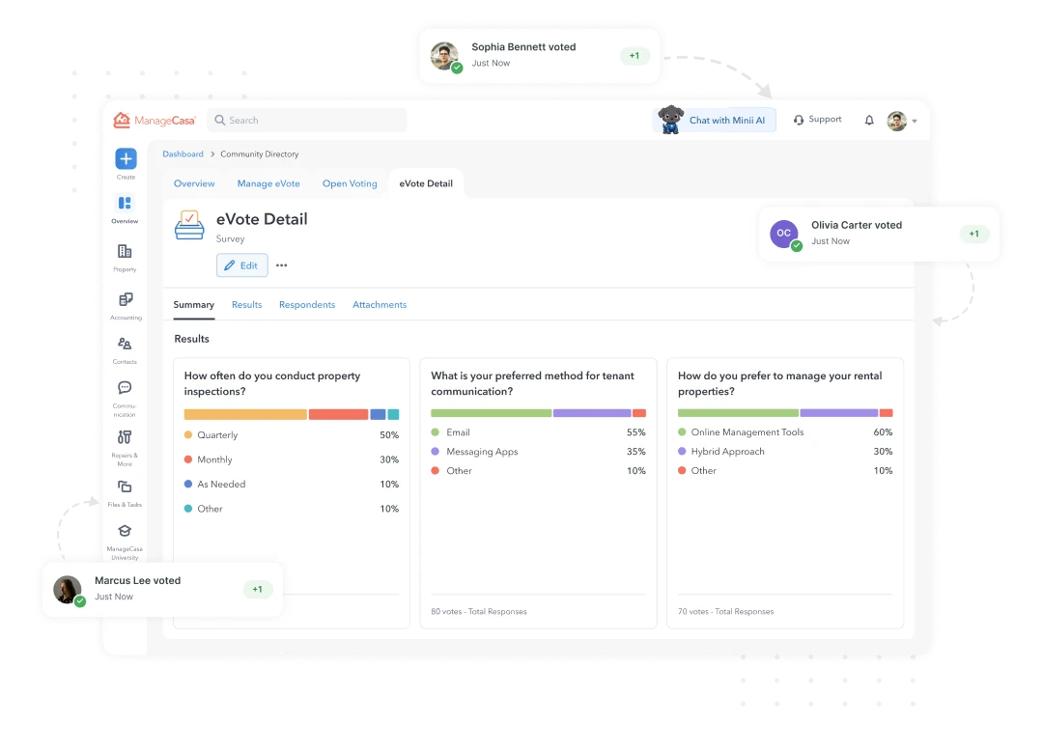Click the rental properties question title
Screen dimensions: 1043x751
(x=779, y=383)
